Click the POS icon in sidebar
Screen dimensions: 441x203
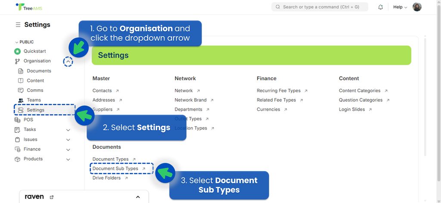pos(18,120)
